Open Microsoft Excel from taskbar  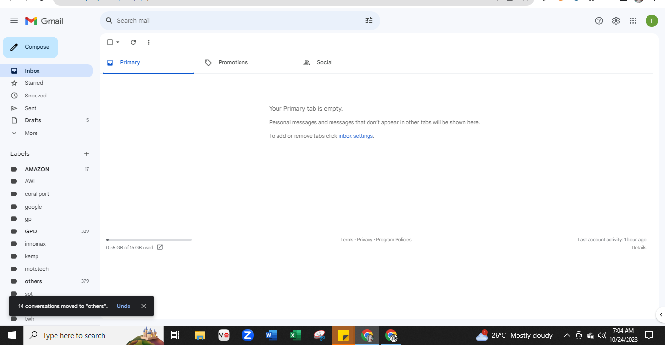click(x=296, y=335)
